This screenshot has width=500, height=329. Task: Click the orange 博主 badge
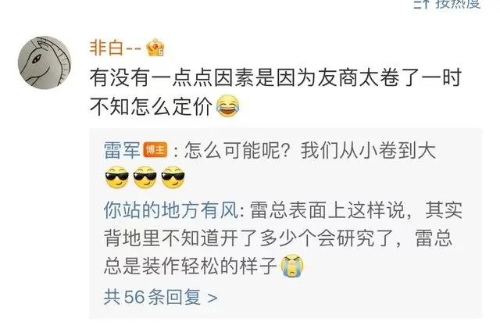[x=155, y=150]
